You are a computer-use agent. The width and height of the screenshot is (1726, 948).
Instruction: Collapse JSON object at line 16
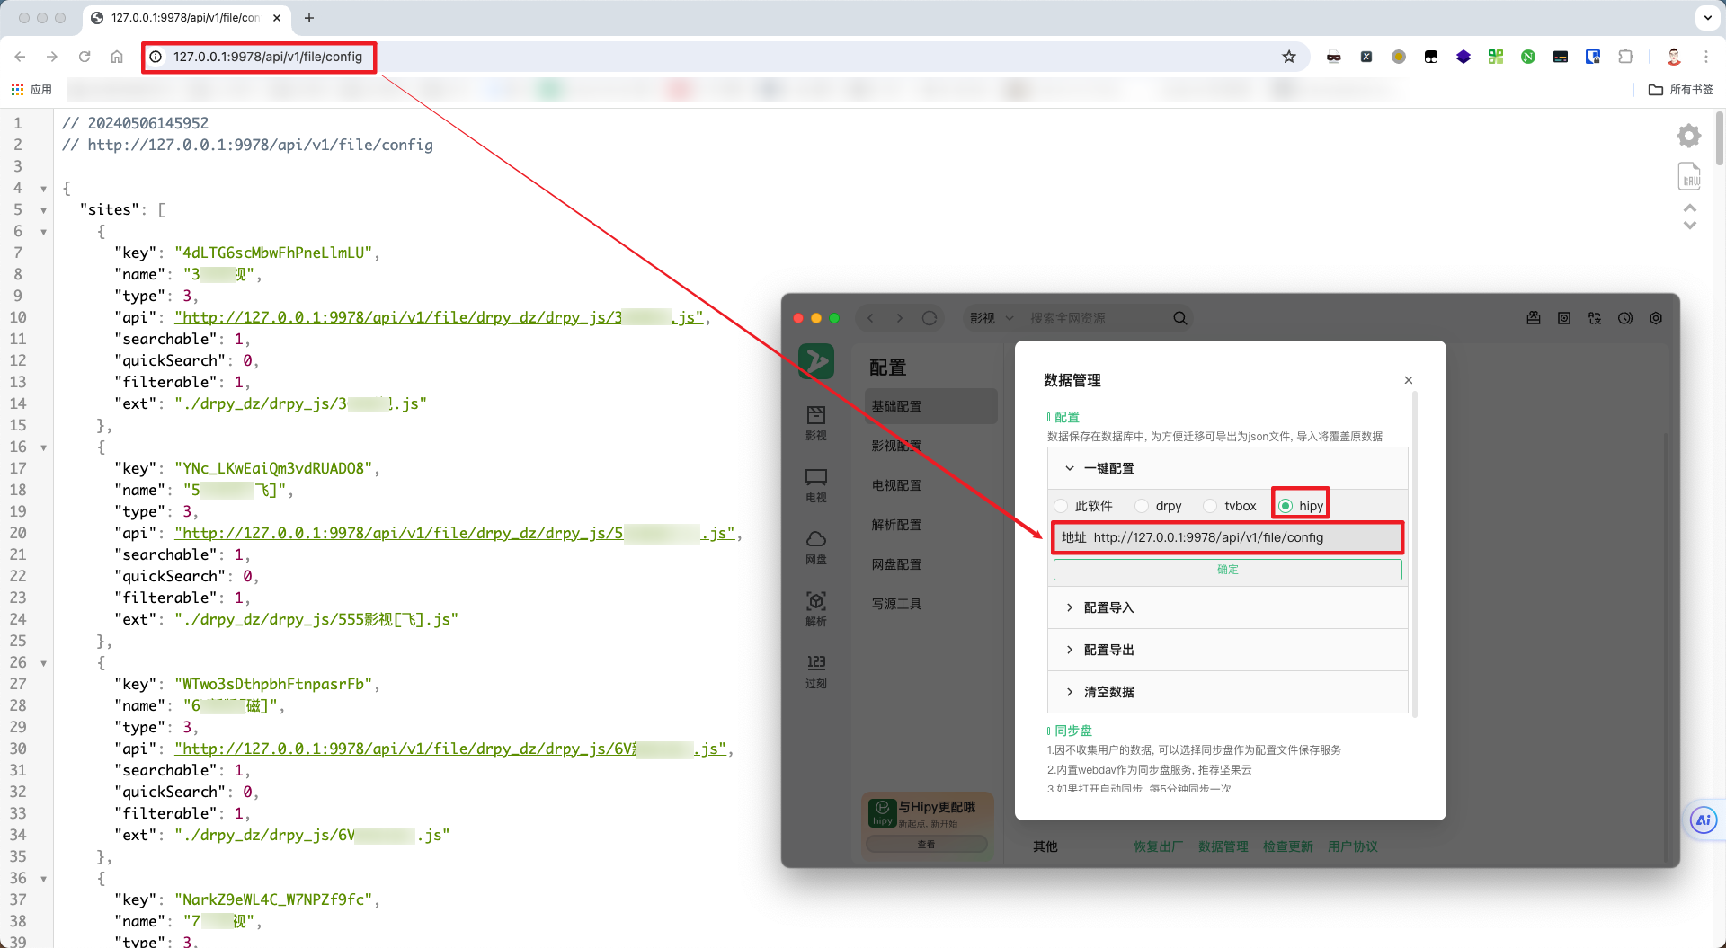[x=43, y=447]
